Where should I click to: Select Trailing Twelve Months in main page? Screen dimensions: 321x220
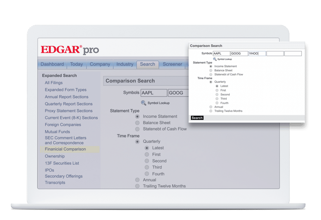click(x=137, y=186)
